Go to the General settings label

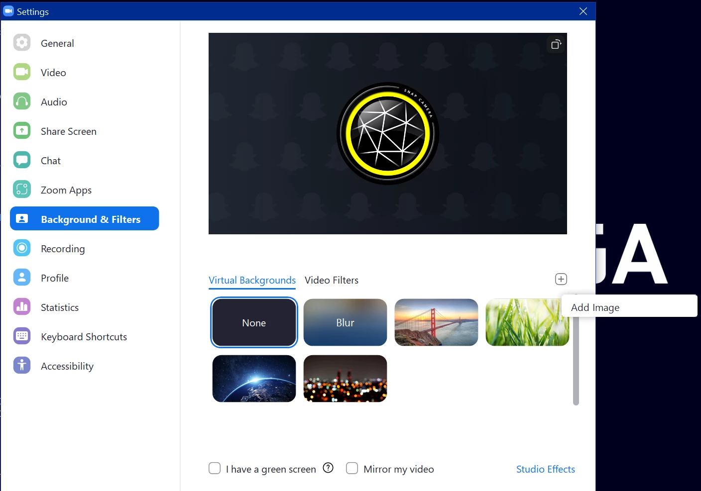click(x=57, y=43)
